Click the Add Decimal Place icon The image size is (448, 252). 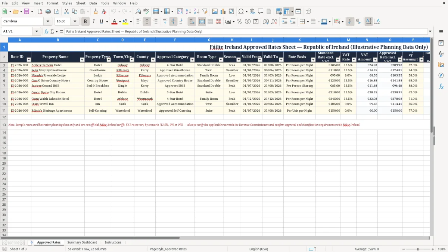coord(266,22)
